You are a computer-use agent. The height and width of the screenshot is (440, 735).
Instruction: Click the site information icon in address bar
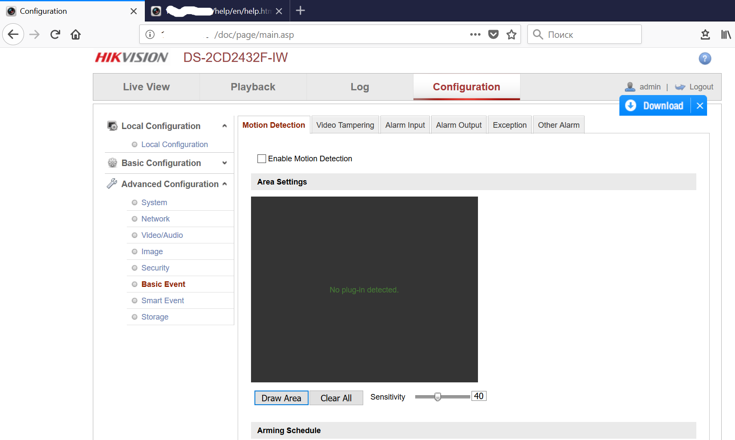(150, 34)
